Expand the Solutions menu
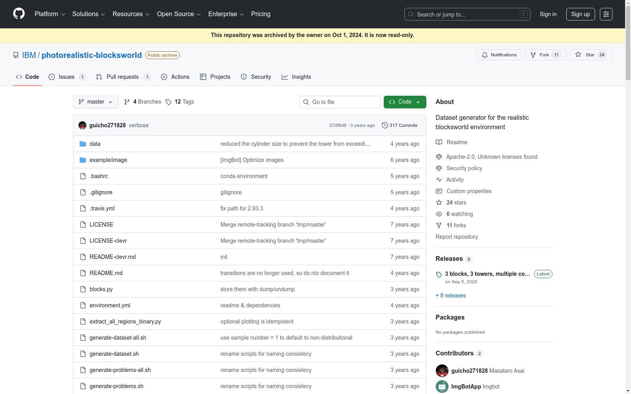The height and width of the screenshot is (394, 631). pyautogui.click(x=89, y=14)
